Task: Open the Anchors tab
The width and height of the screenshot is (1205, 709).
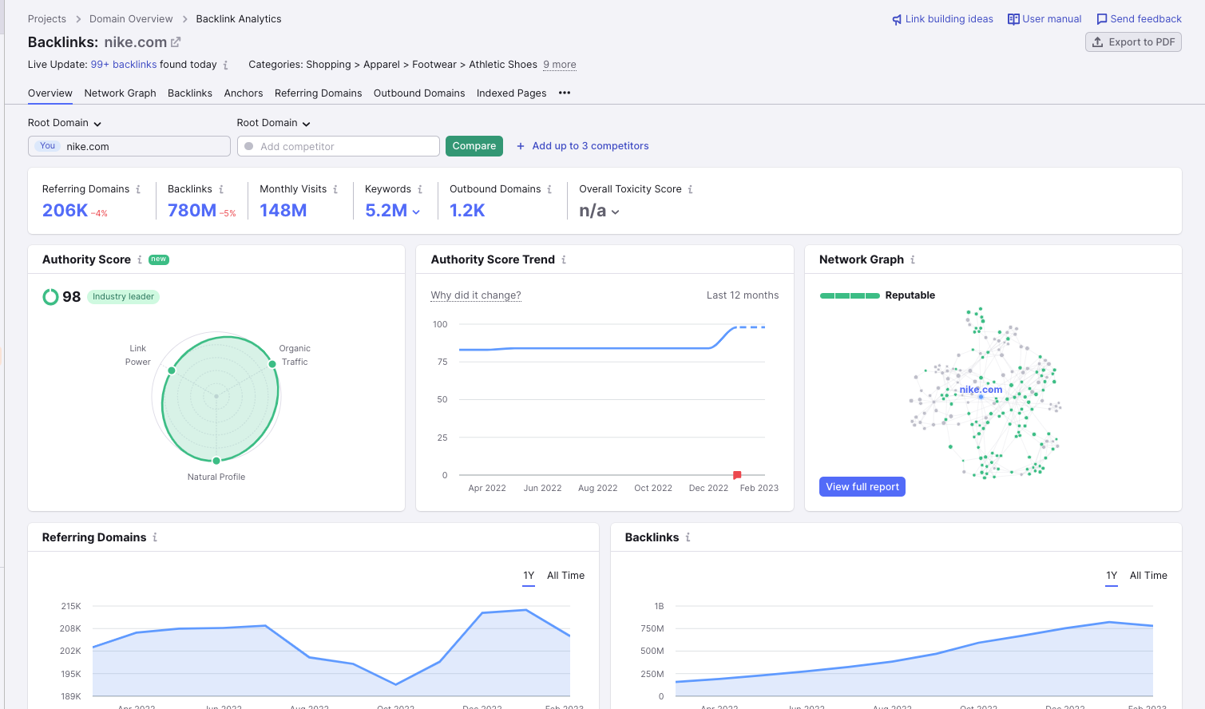Action: point(244,93)
